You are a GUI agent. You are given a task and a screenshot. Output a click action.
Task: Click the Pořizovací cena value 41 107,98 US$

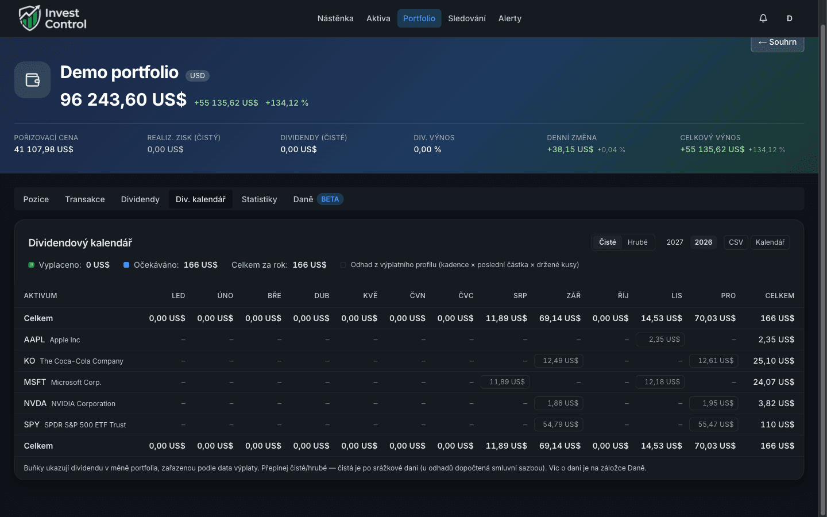44,149
